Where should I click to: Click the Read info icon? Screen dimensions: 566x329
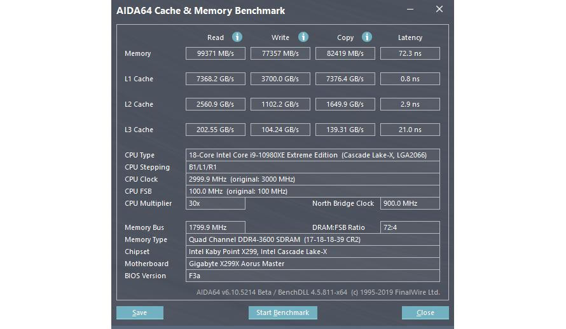(x=237, y=37)
